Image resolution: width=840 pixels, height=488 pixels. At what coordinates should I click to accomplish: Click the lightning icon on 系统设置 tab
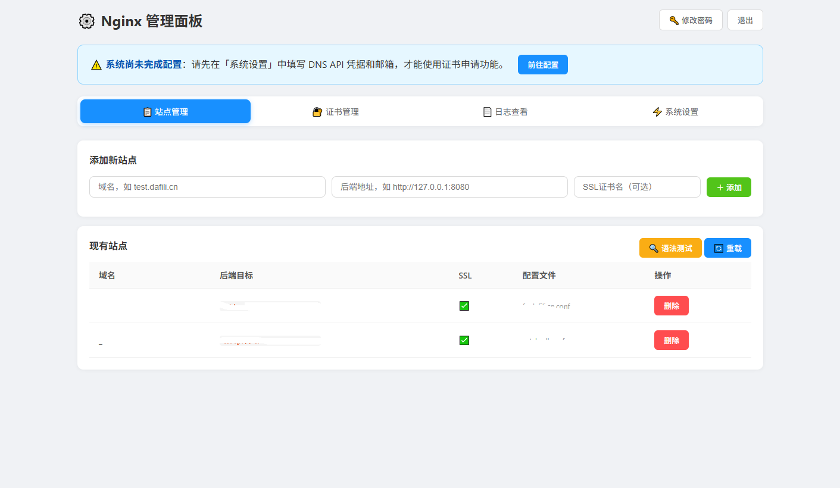coord(657,112)
